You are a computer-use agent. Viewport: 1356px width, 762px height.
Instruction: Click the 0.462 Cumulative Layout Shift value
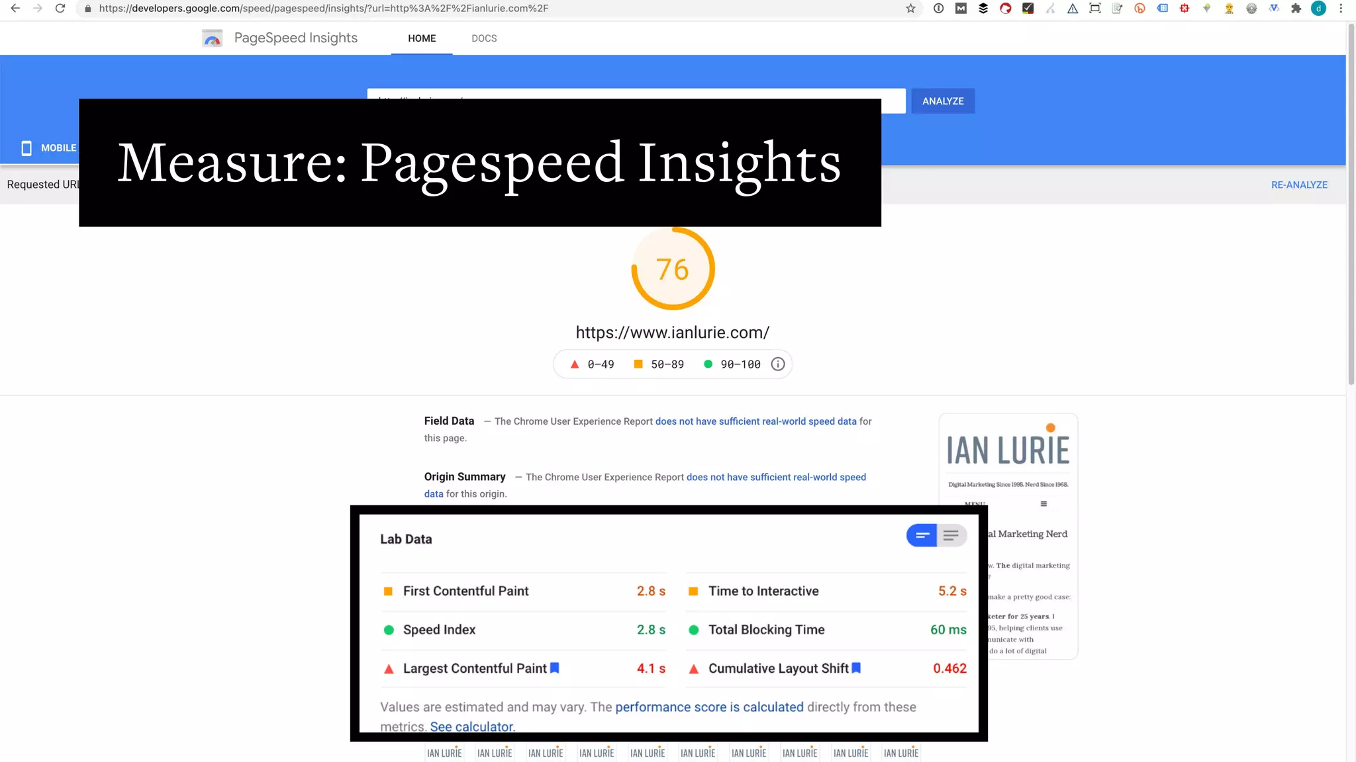tap(949, 669)
